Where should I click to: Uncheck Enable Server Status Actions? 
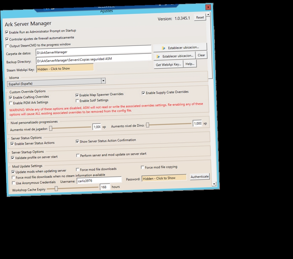pyautogui.click(x=12, y=144)
